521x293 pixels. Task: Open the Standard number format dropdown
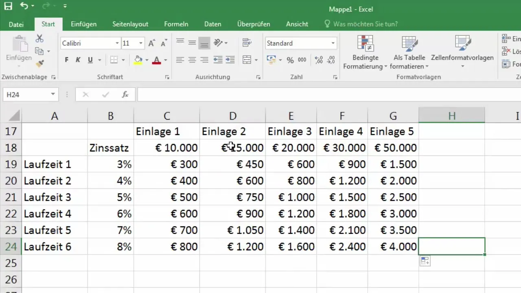(x=333, y=43)
